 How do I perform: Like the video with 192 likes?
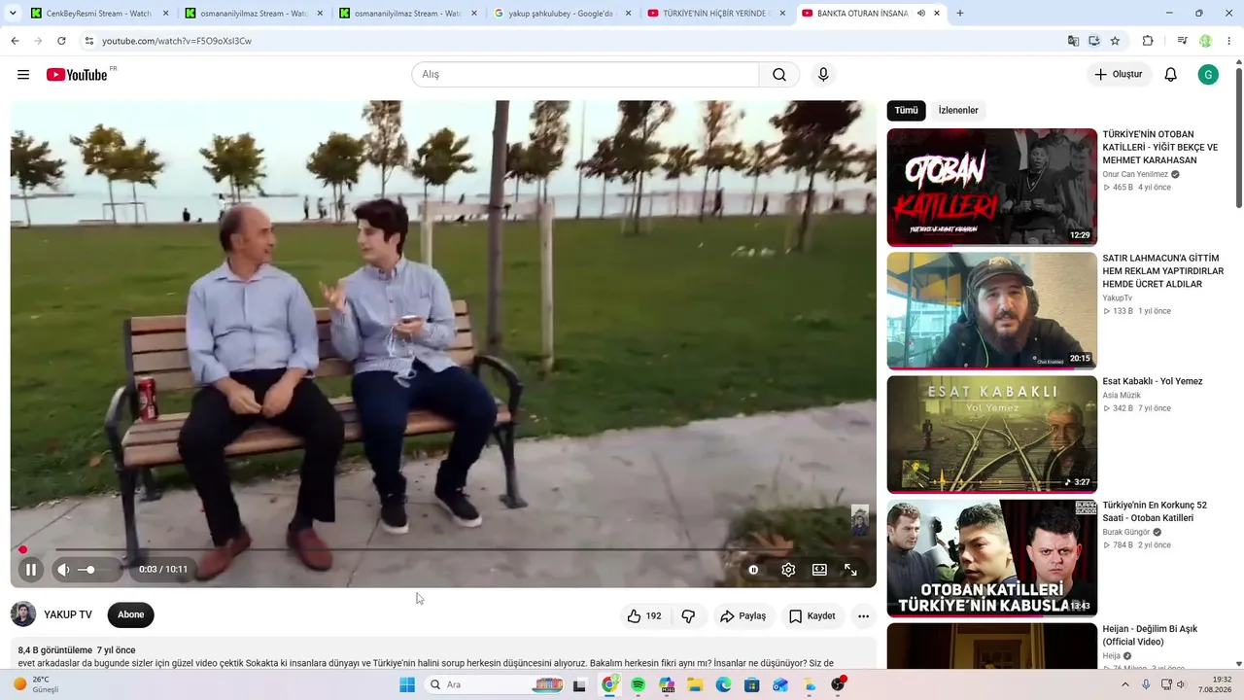pyautogui.click(x=644, y=616)
